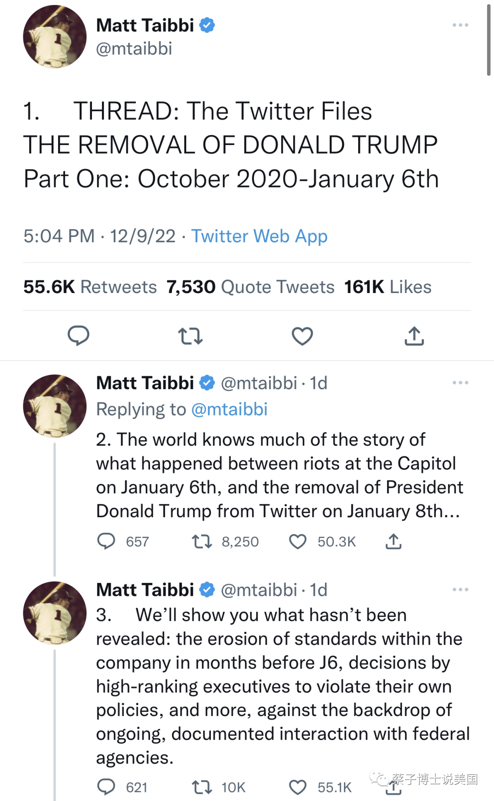Image resolution: width=494 pixels, height=801 pixels.
Task: View the 161K Likes list
Action: click(387, 287)
